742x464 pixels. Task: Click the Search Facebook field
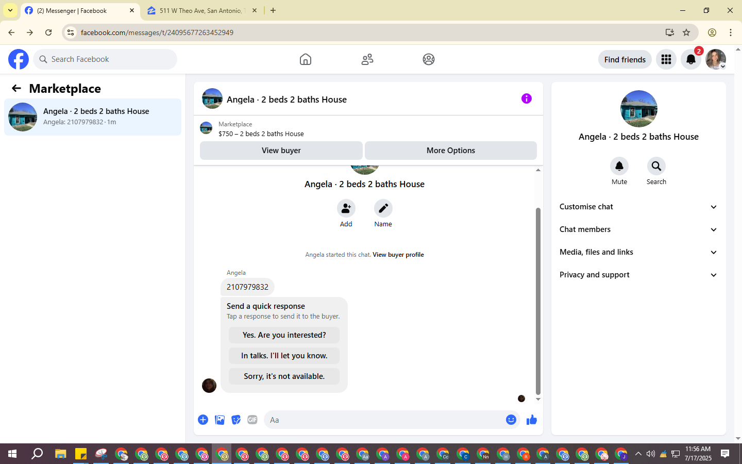coord(105,59)
